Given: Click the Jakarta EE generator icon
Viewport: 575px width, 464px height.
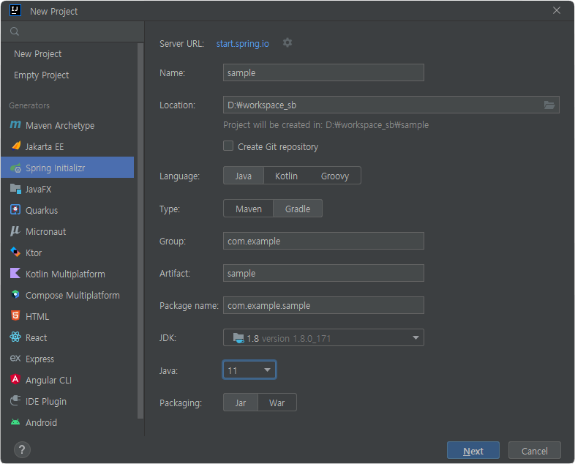Looking at the screenshot, I should 15,146.
